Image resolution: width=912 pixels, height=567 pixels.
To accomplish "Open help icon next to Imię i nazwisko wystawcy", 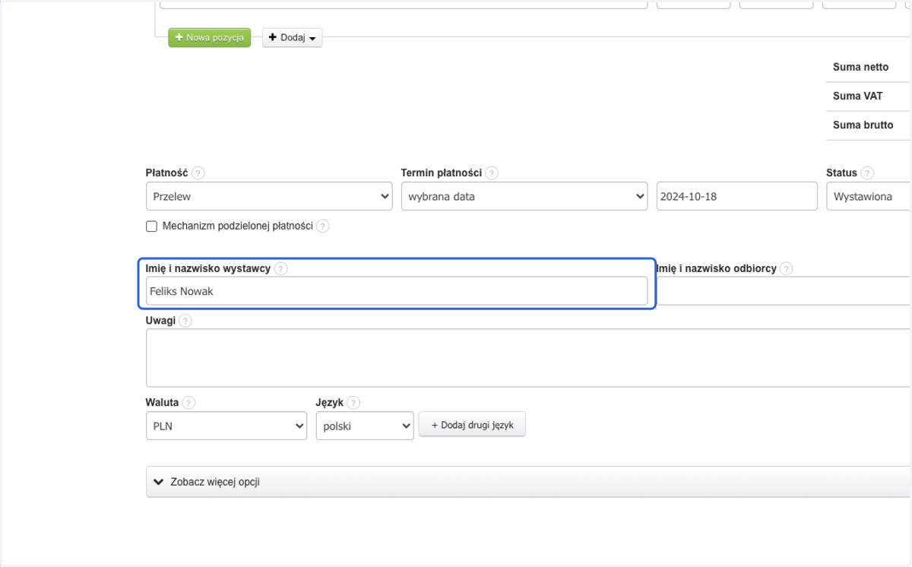I will [281, 268].
